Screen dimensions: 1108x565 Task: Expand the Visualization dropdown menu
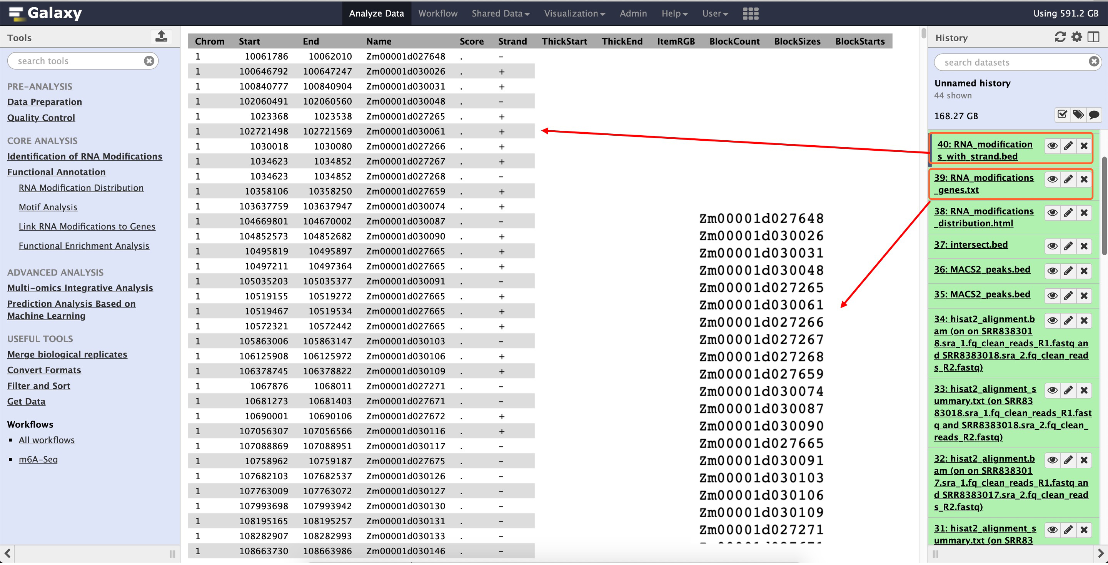(574, 13)
